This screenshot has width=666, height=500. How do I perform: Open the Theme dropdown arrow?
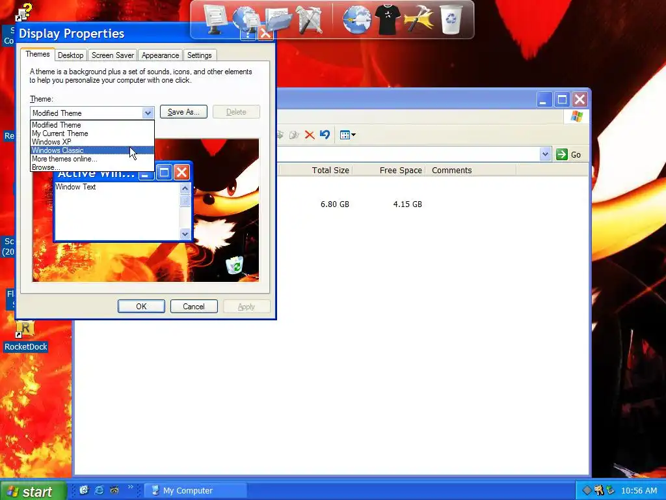[148, 113]
